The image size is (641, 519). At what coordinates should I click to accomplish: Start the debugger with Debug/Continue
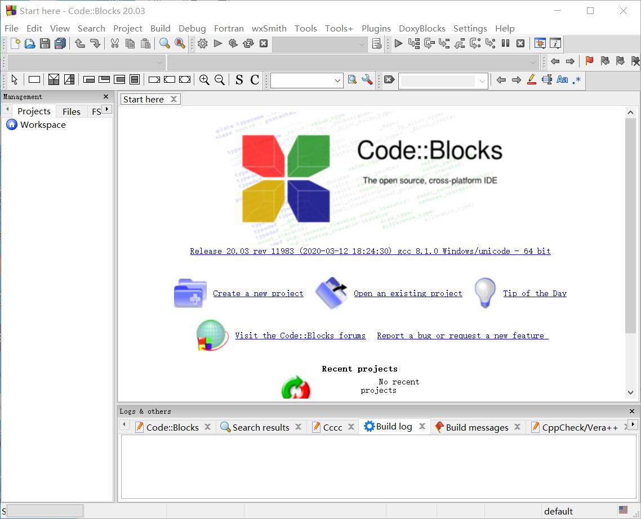(399, 43)
